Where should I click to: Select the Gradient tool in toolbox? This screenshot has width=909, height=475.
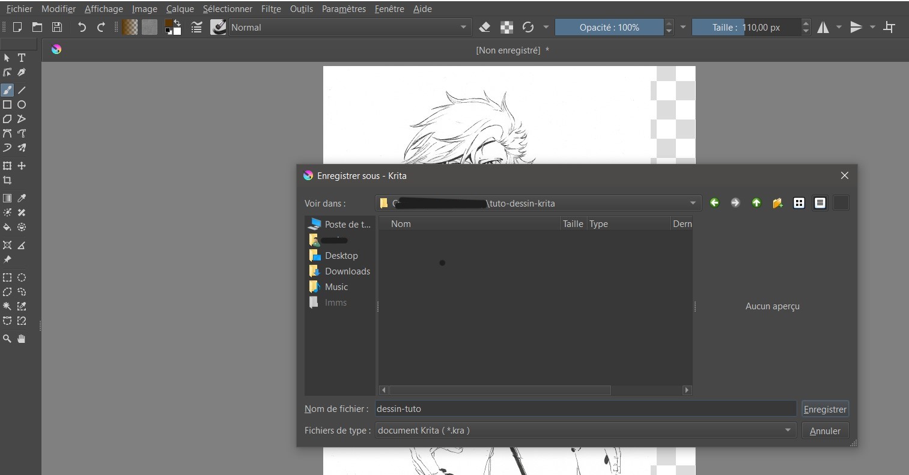7,198
